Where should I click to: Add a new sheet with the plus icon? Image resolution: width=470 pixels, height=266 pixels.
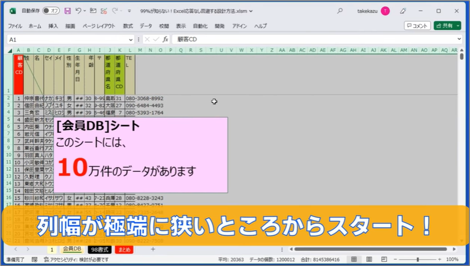153,249
